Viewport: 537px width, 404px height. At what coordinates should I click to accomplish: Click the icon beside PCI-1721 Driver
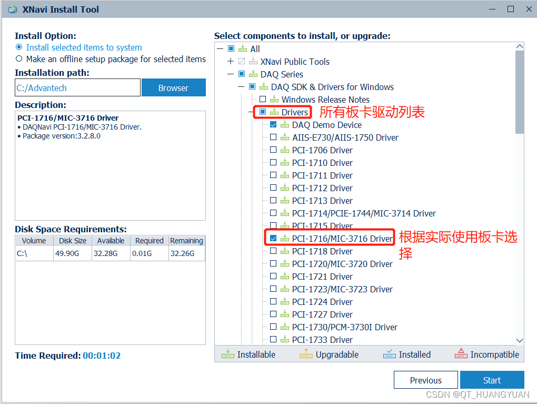pyautogui.click(x=285, y=277)
